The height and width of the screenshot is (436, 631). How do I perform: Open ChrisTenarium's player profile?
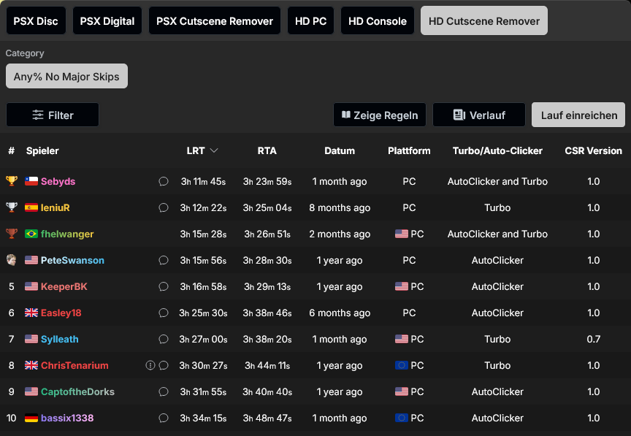(74, 366)
